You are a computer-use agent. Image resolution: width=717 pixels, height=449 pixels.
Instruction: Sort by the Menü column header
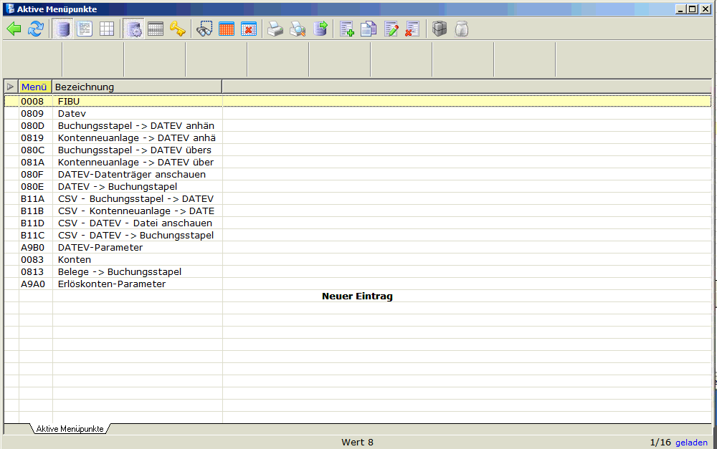[x=34, y=87]
